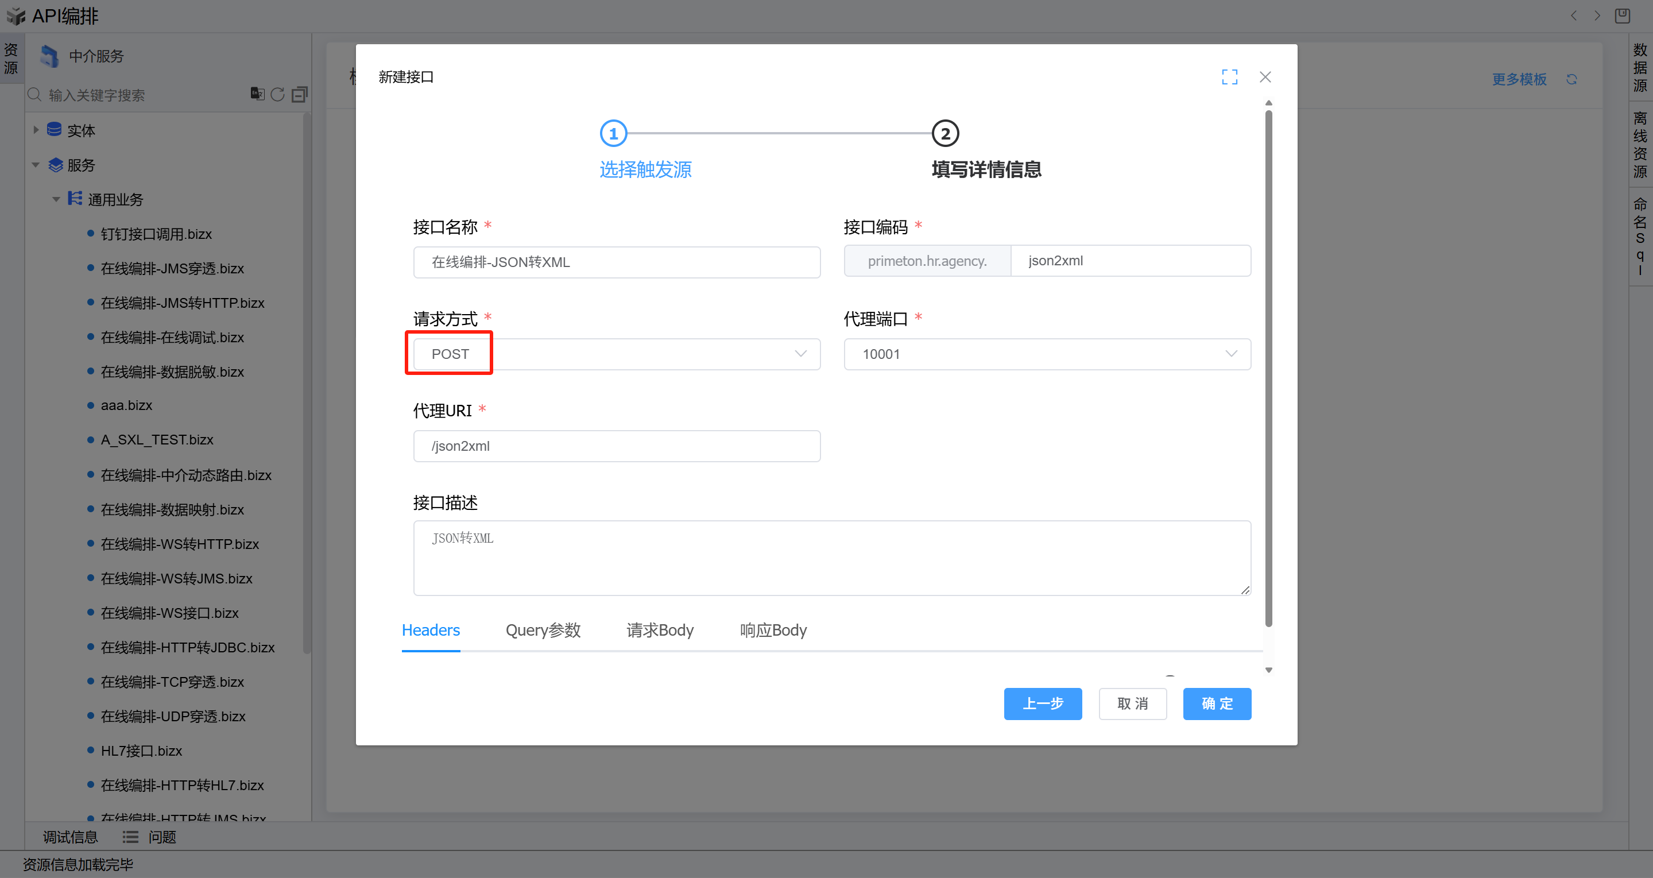Expand the 实体 tree node
1653x878 pixels.
(36, 130)
